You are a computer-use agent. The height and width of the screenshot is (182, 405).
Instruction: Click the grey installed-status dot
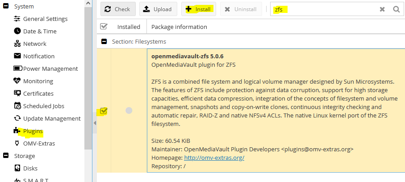point(129,110)
